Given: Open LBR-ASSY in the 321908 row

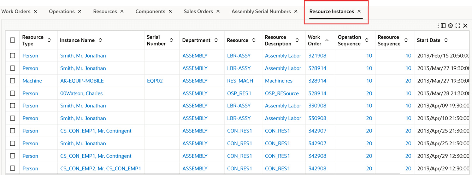Looking at the screenshot, I should point(239,56).
